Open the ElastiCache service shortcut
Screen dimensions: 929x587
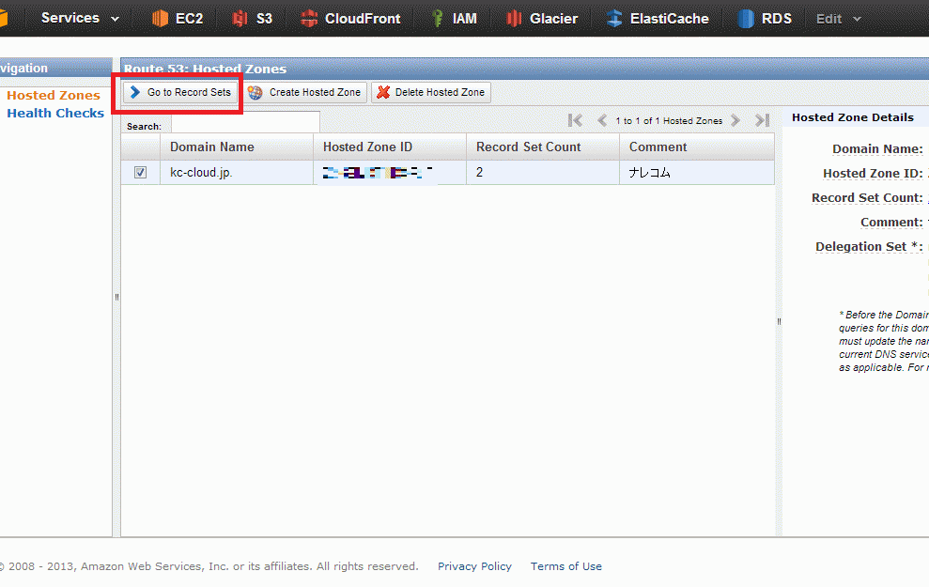pos(658,19)
